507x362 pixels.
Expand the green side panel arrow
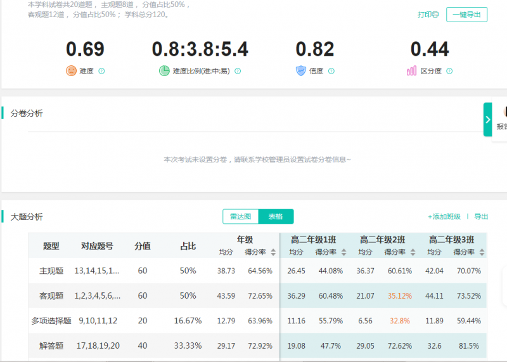[487, 119]
